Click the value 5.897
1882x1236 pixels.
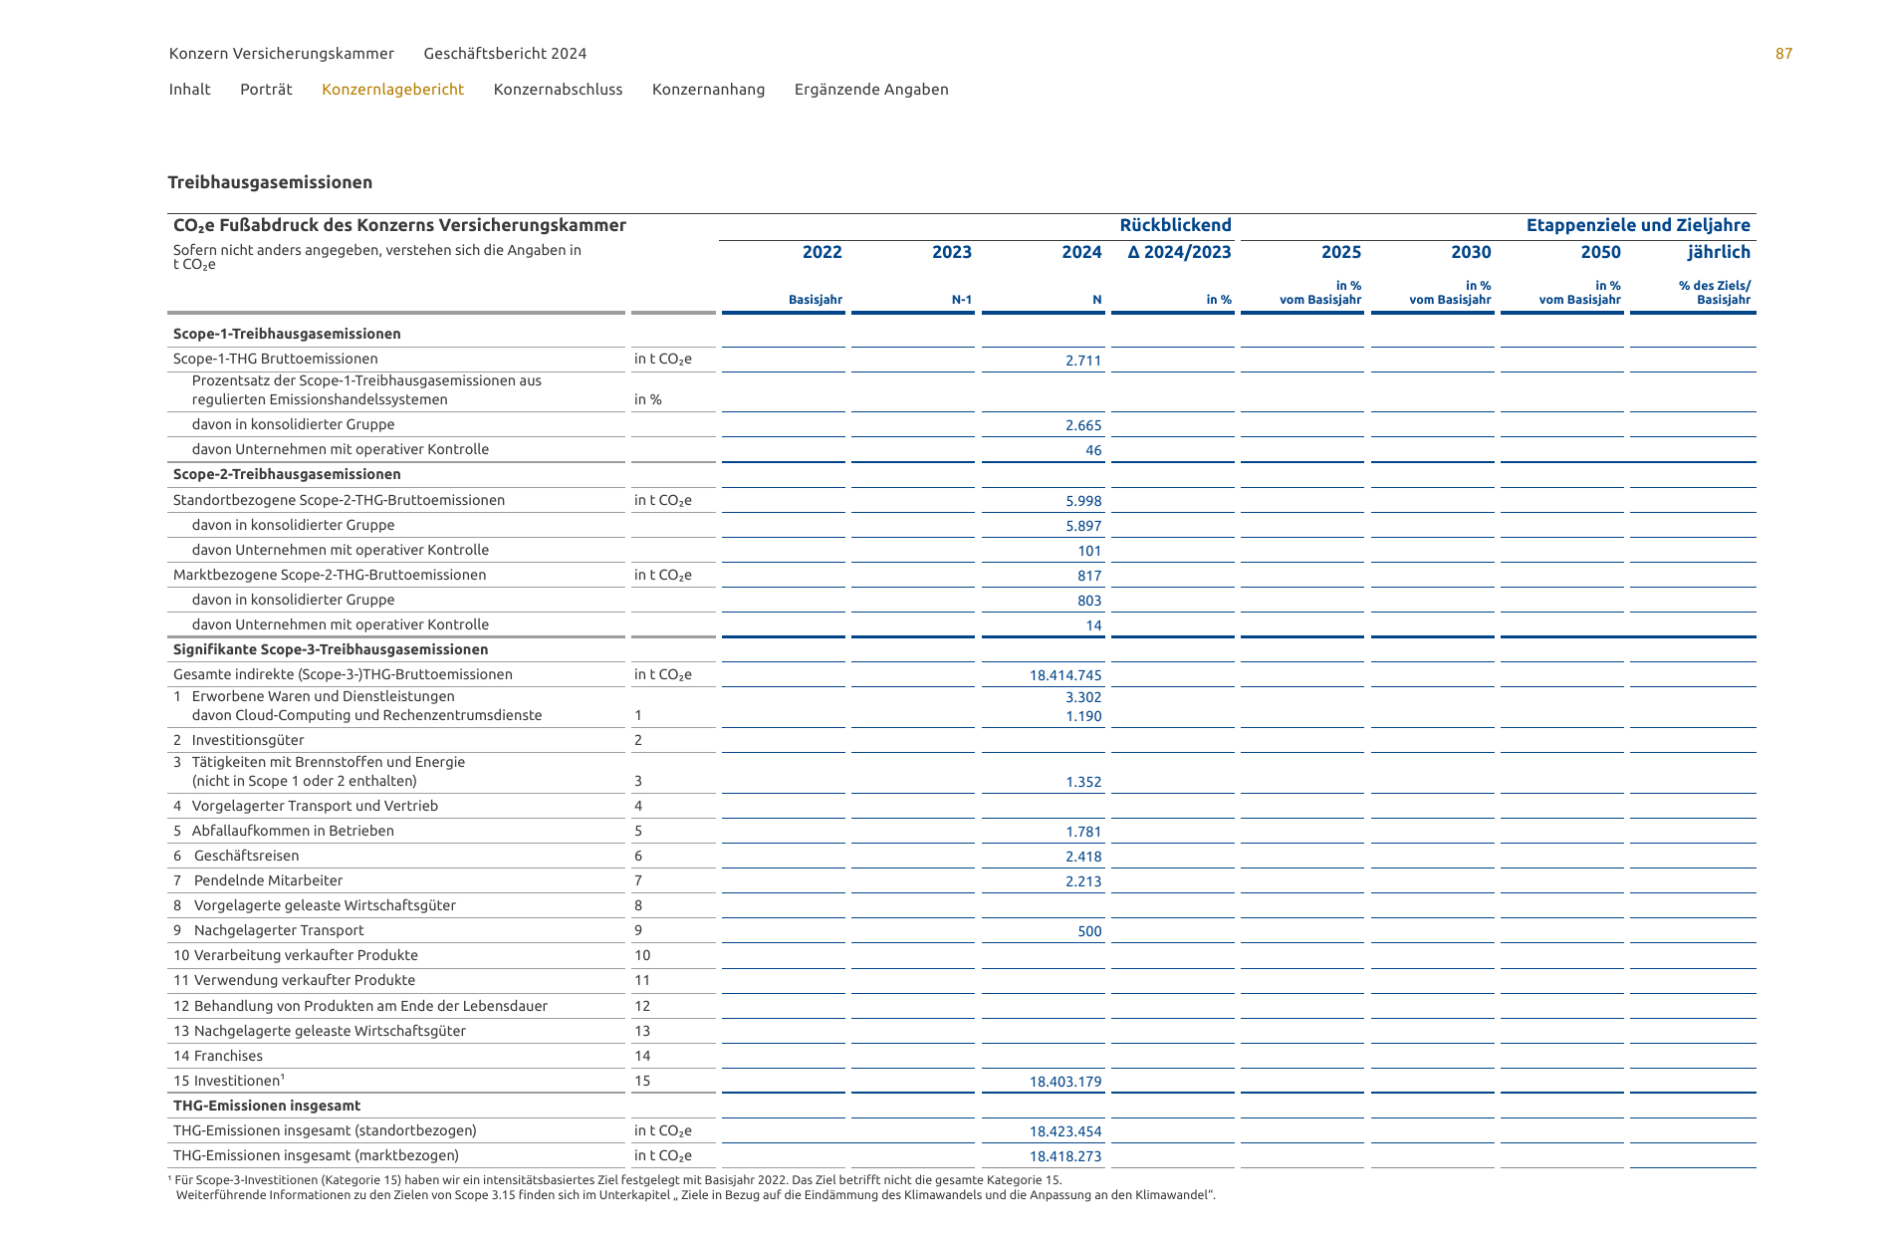pos(1083,526)
